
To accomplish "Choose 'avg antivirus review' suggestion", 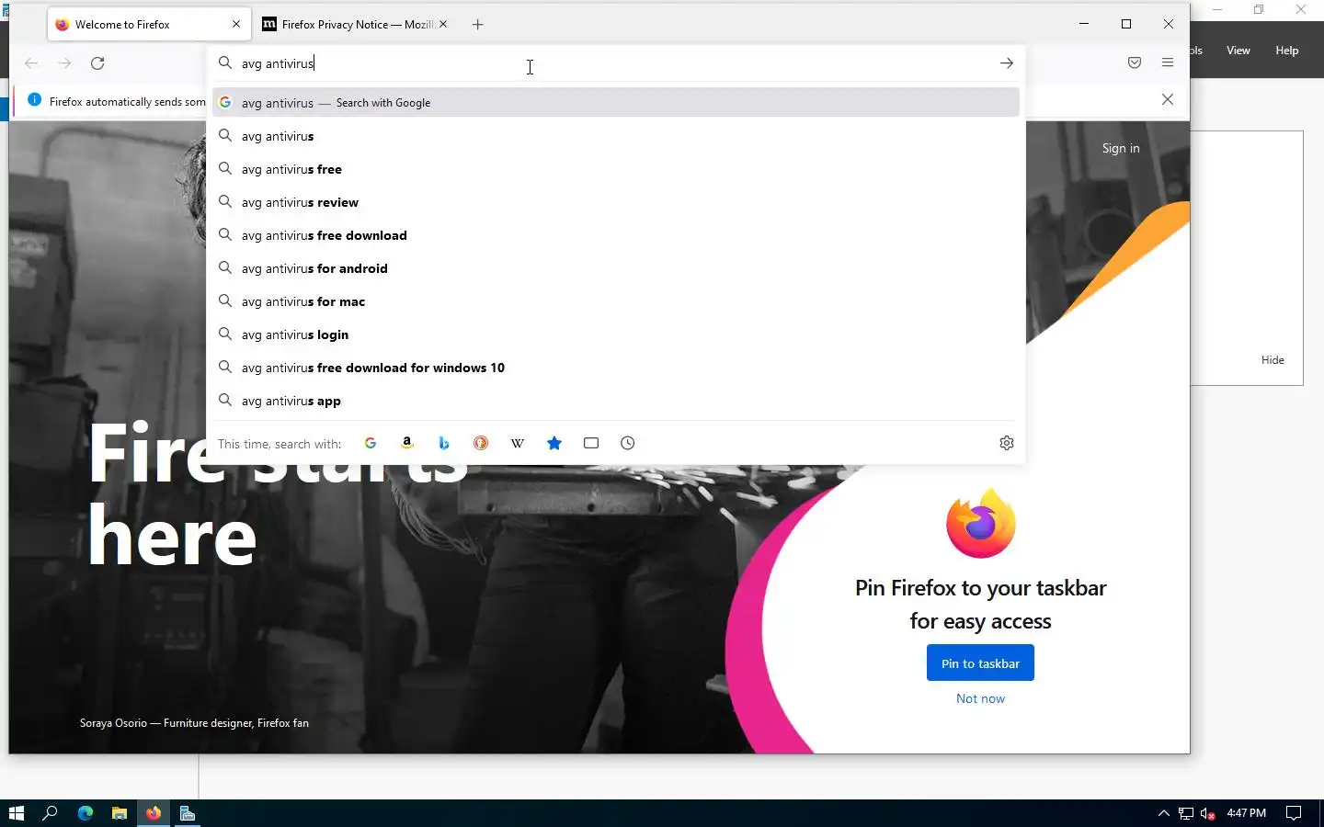I will point(616,202).
